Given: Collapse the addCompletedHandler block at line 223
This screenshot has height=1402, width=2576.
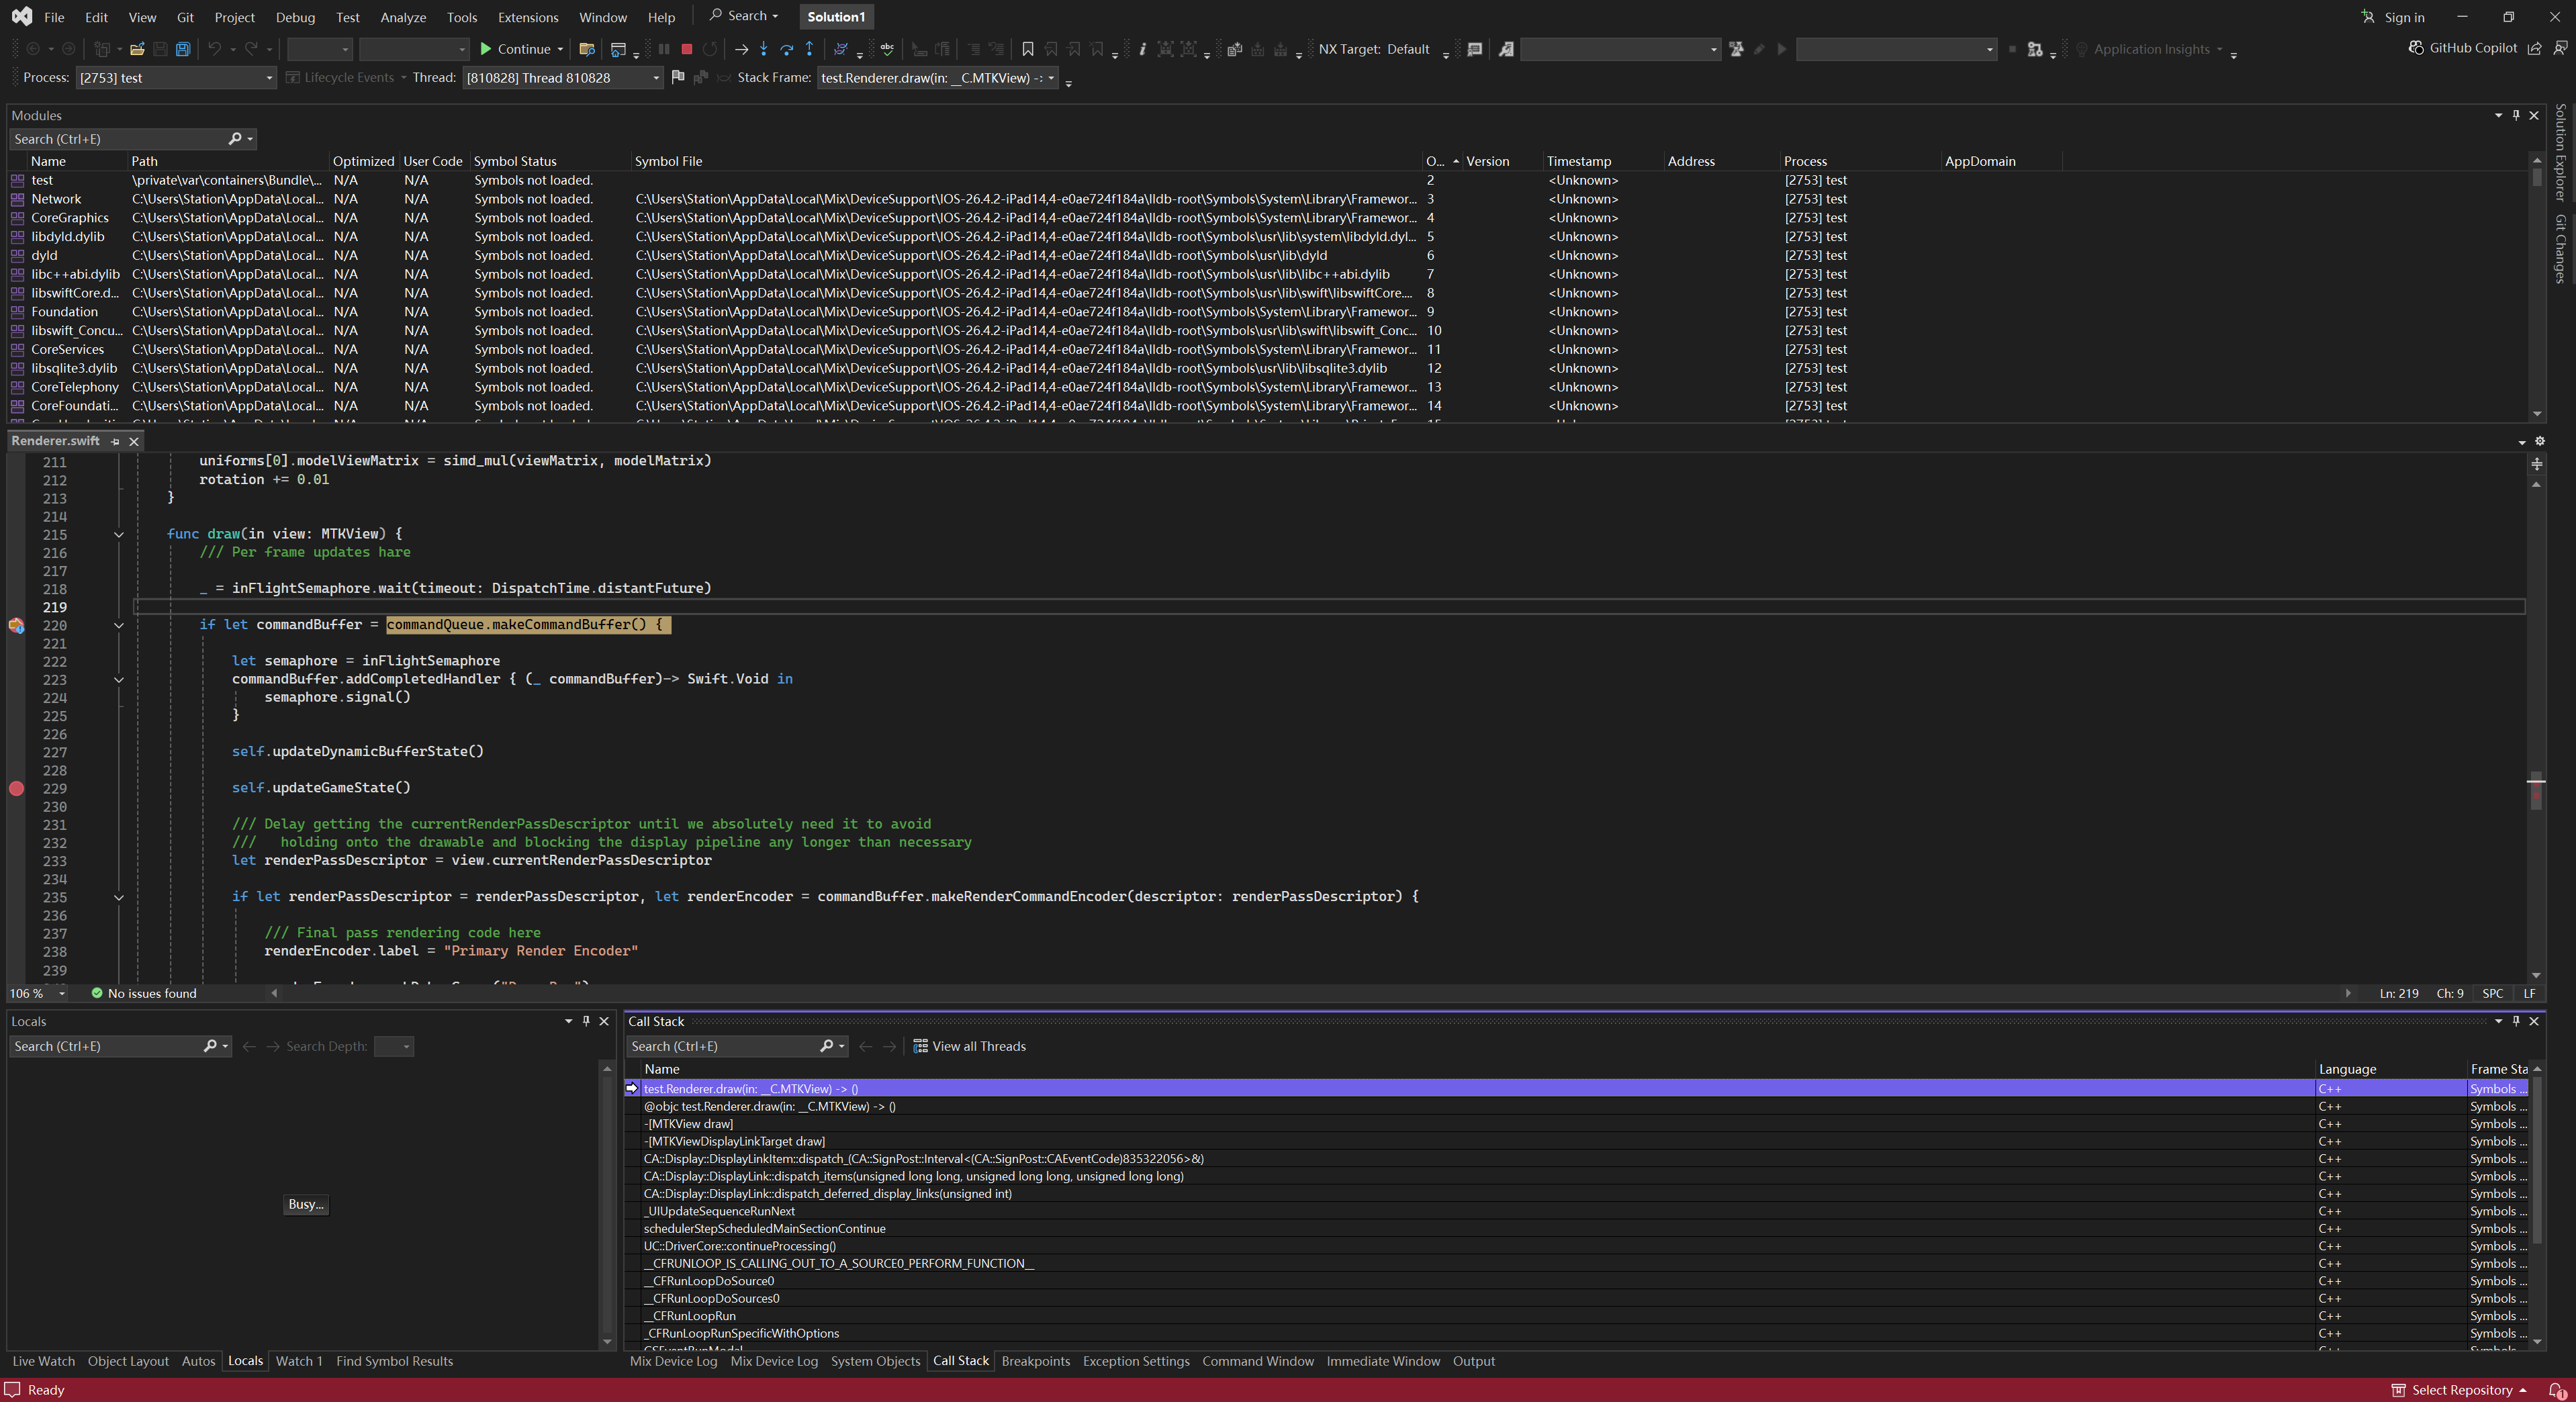Looking at the screenshot, I should [119, 679].
